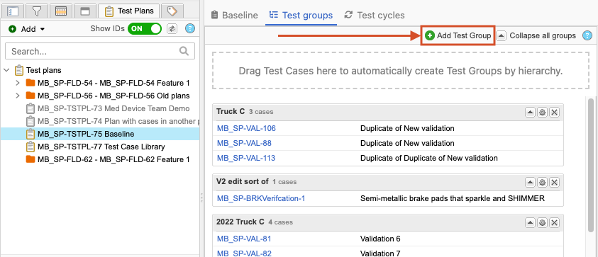598x257 pixels.
Task: Open the Releases calendar tab
Action: click(61, 11)
